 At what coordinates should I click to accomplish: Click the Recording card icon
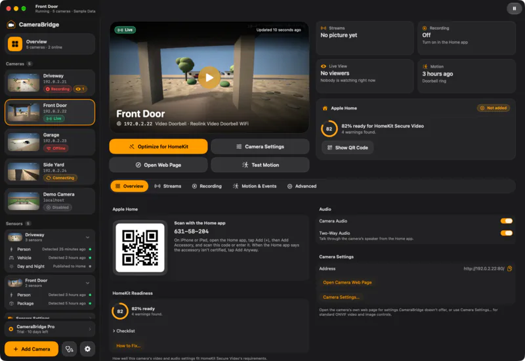pyautogui.click(x=425, y=28)
